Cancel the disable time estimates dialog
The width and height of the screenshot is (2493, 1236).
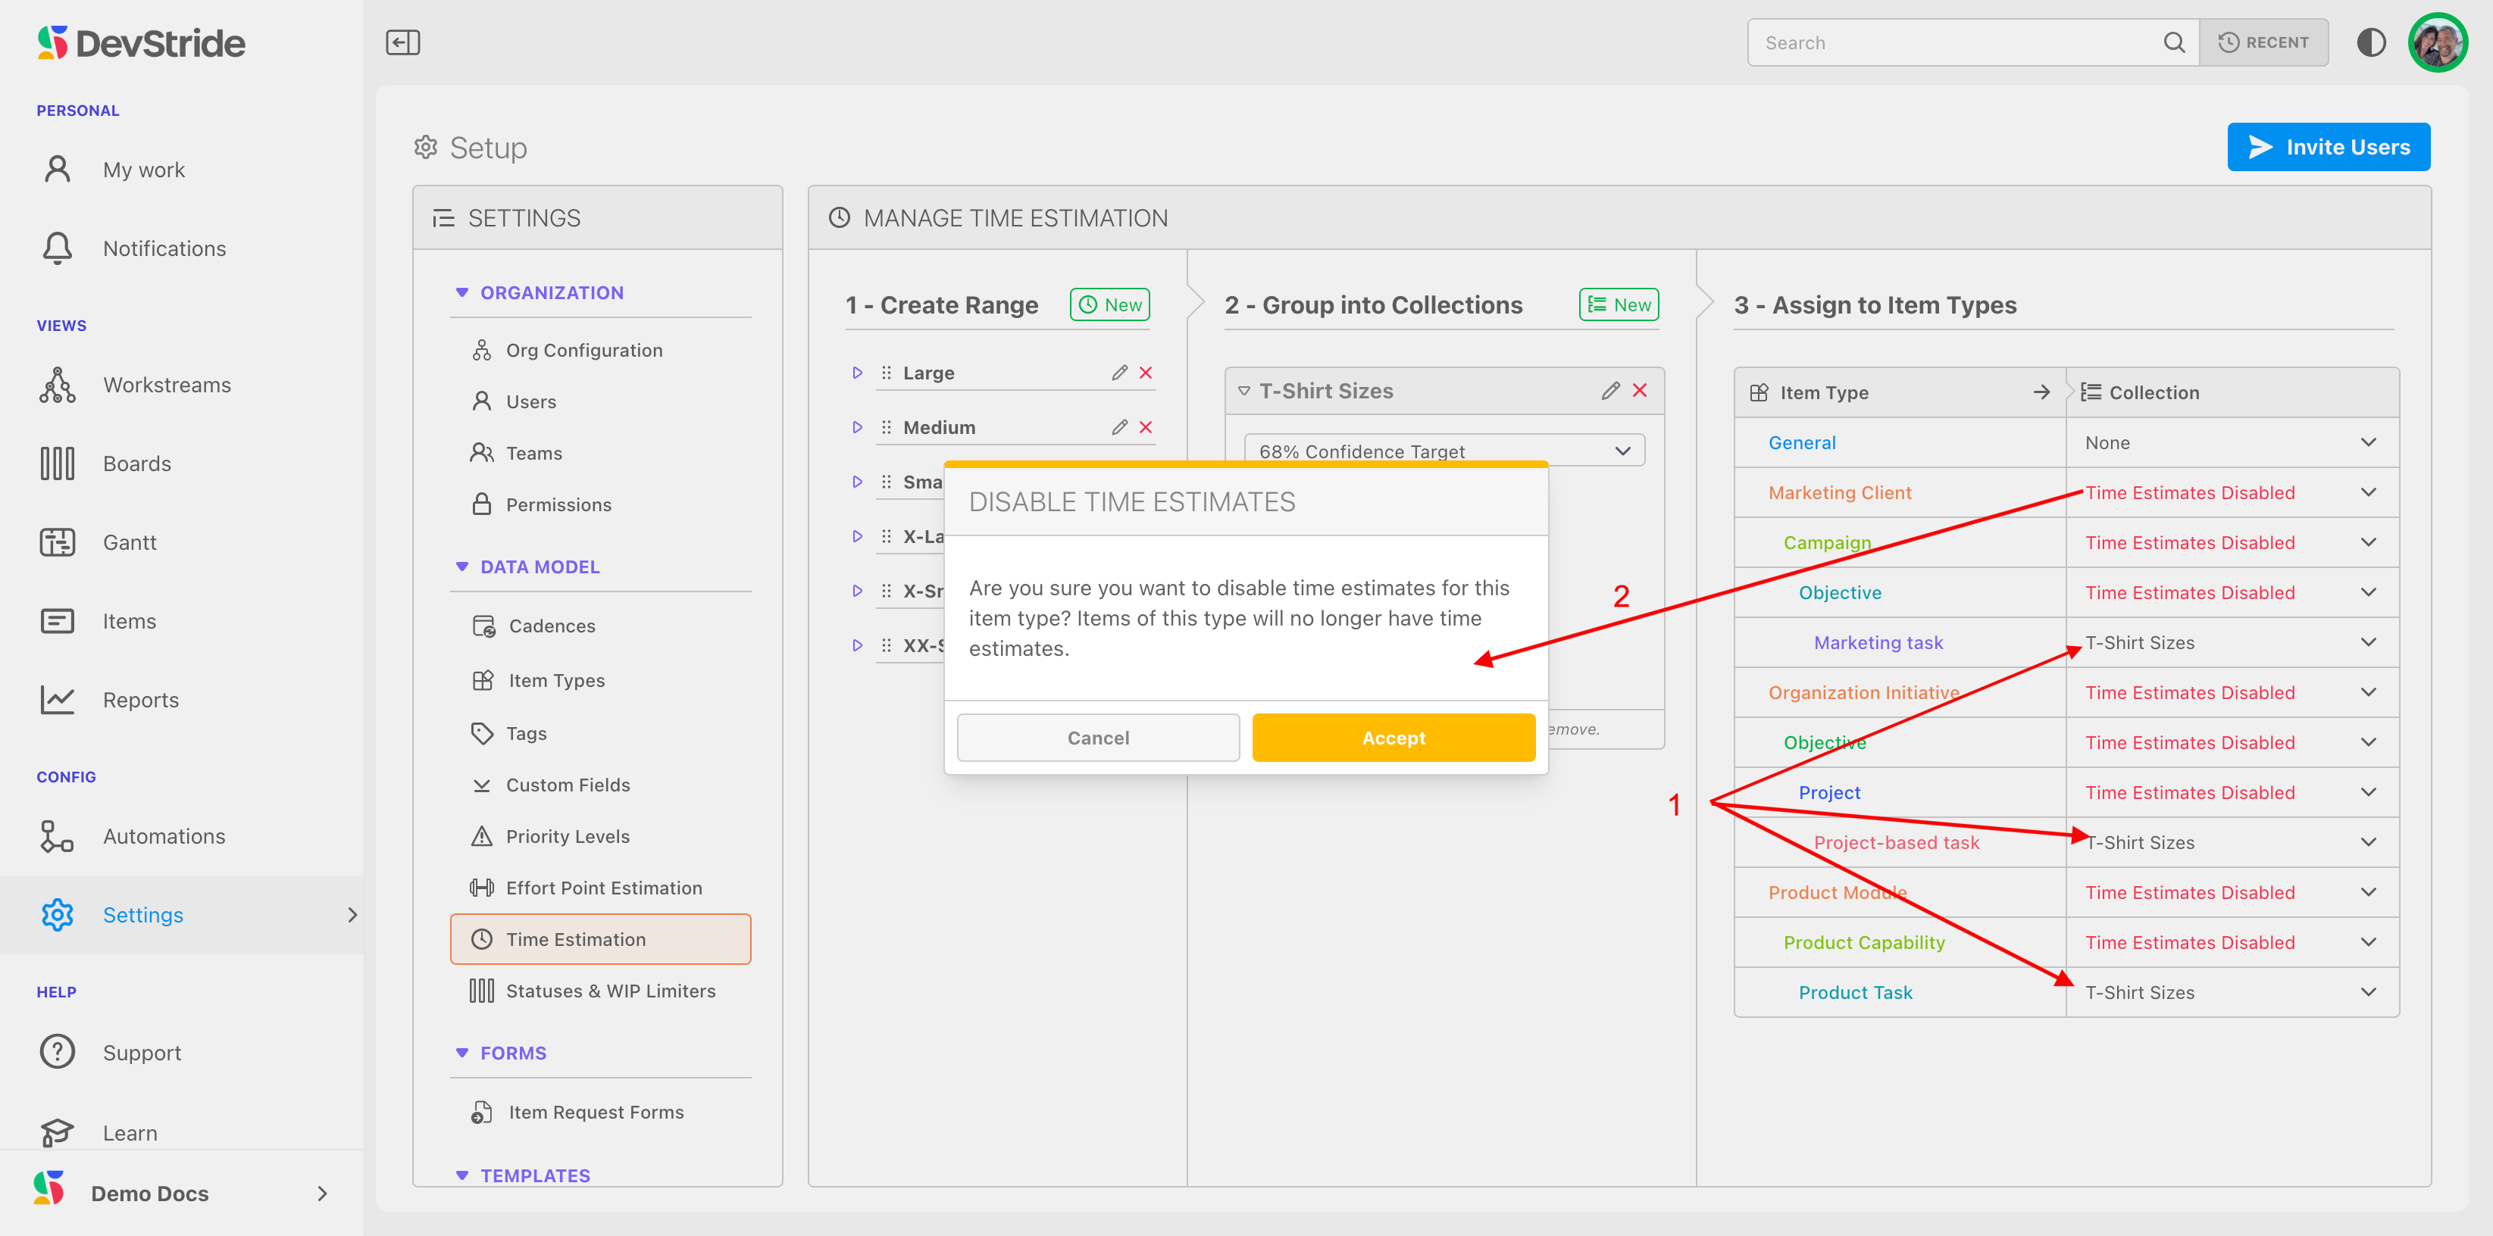click(1097, 737)
